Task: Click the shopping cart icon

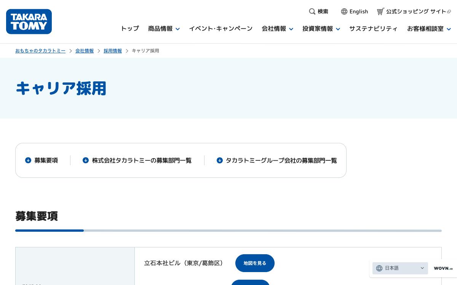Action: (x=380, y=11)
